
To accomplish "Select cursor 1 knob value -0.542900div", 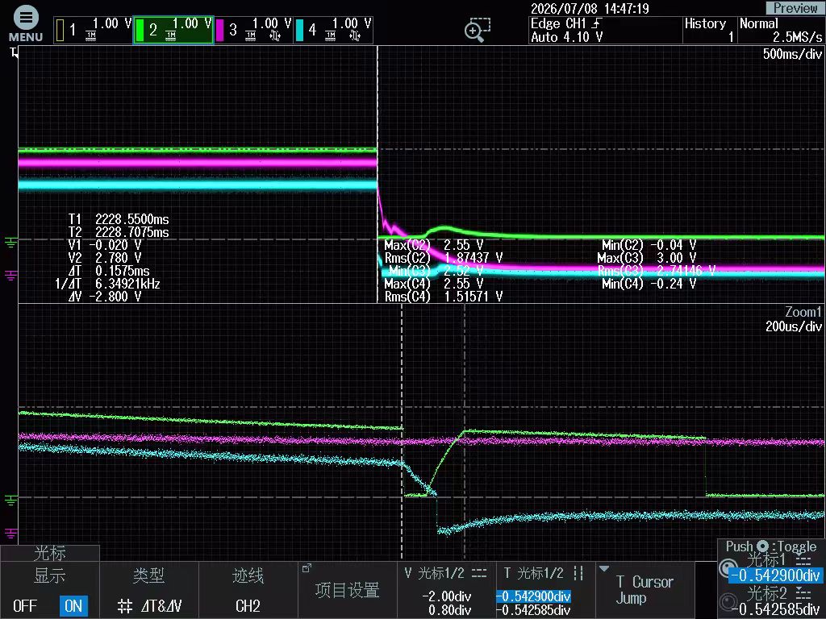I will tap(774, 575).
